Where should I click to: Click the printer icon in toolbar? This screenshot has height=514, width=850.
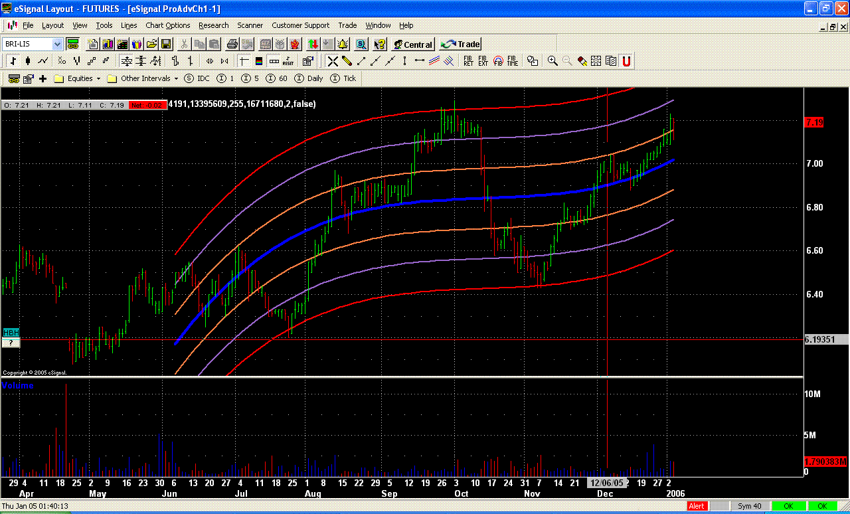coord(232,44)
